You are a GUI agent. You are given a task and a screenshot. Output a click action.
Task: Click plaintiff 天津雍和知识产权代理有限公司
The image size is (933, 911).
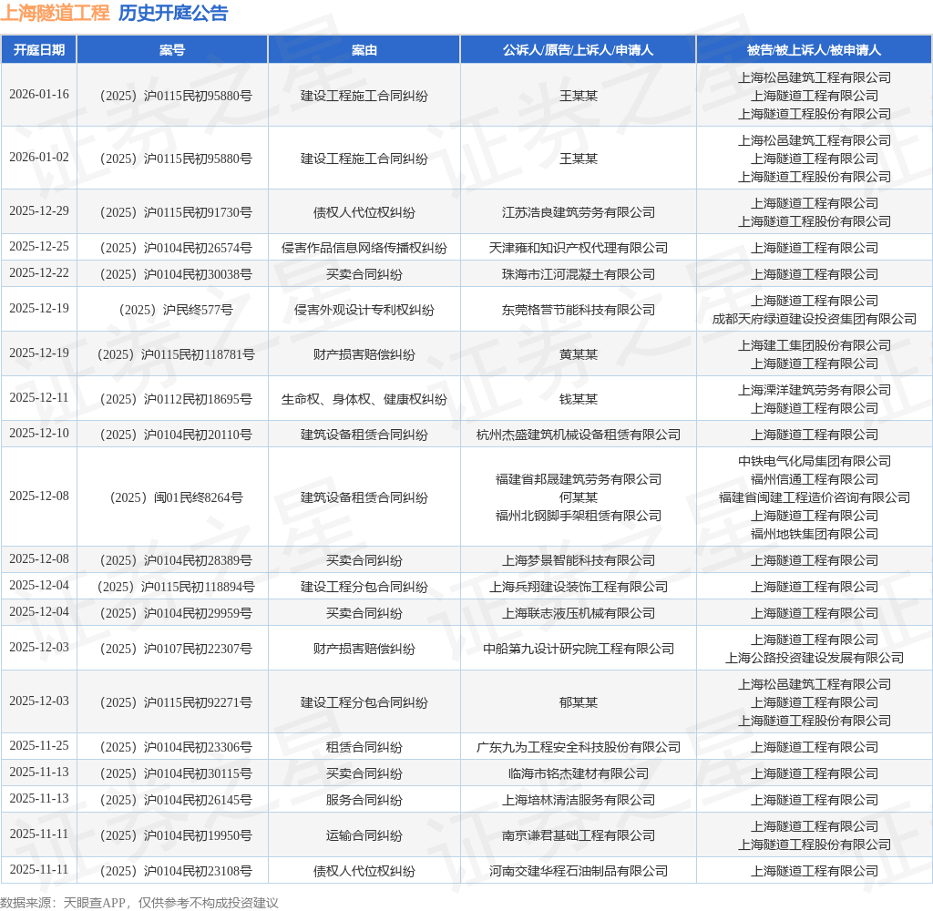pos(578,248)
